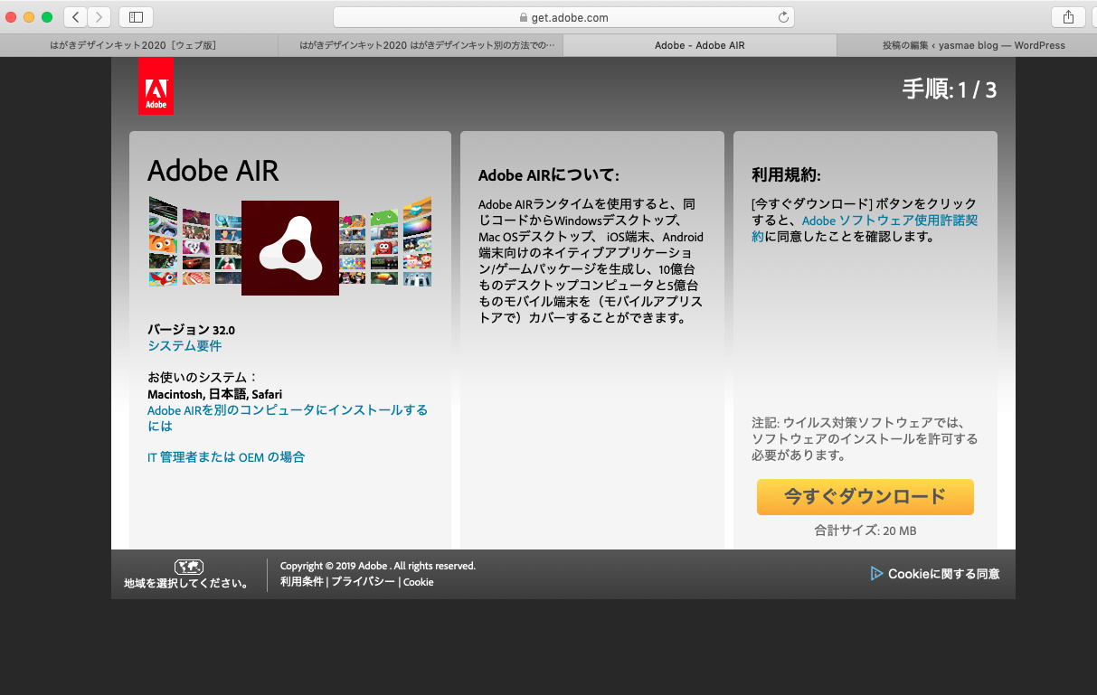Click the Macintosh, 日本語, Safari text
This screenshot has height=695, width=1097.
click(x=215, y=394)
